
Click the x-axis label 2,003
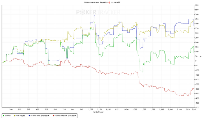point(170,110)
